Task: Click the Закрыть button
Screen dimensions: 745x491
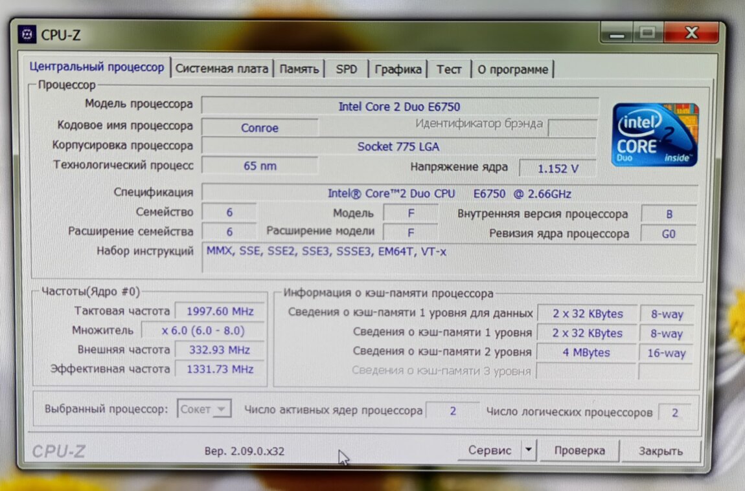Action: [x=660, y=451]
